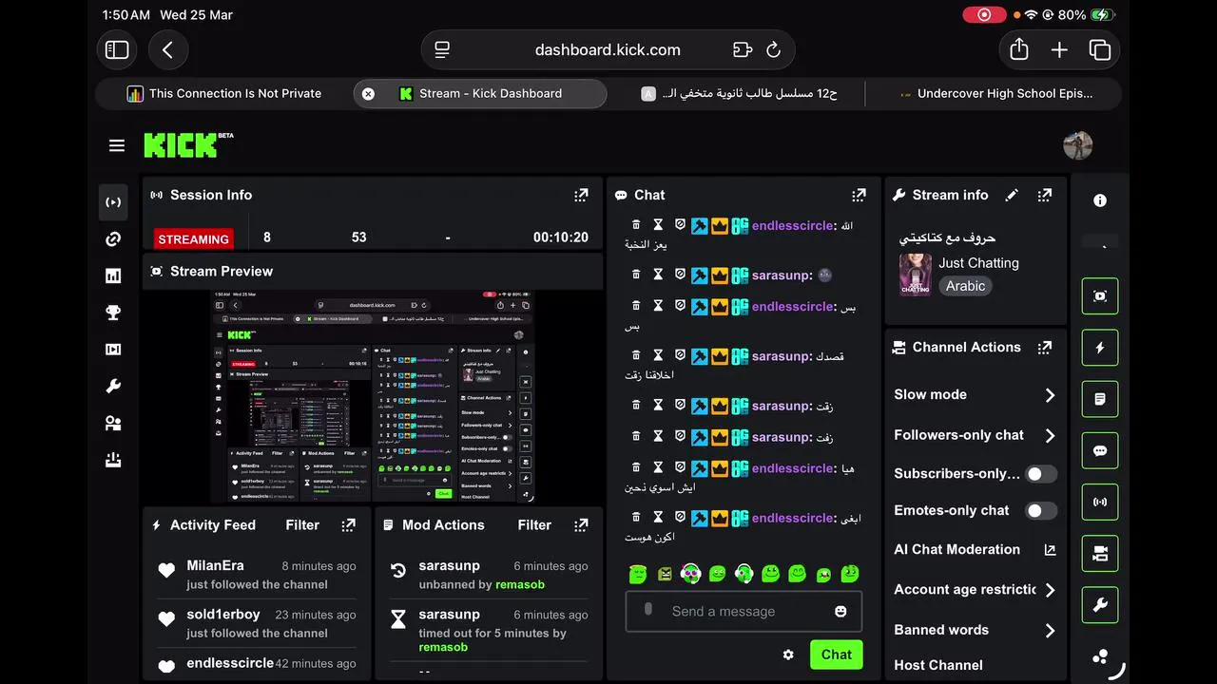The height and width of the screenshot is (684, 1217).
Task: Open the wrench settings icon in left sidebar
Action: click(113, 387)
